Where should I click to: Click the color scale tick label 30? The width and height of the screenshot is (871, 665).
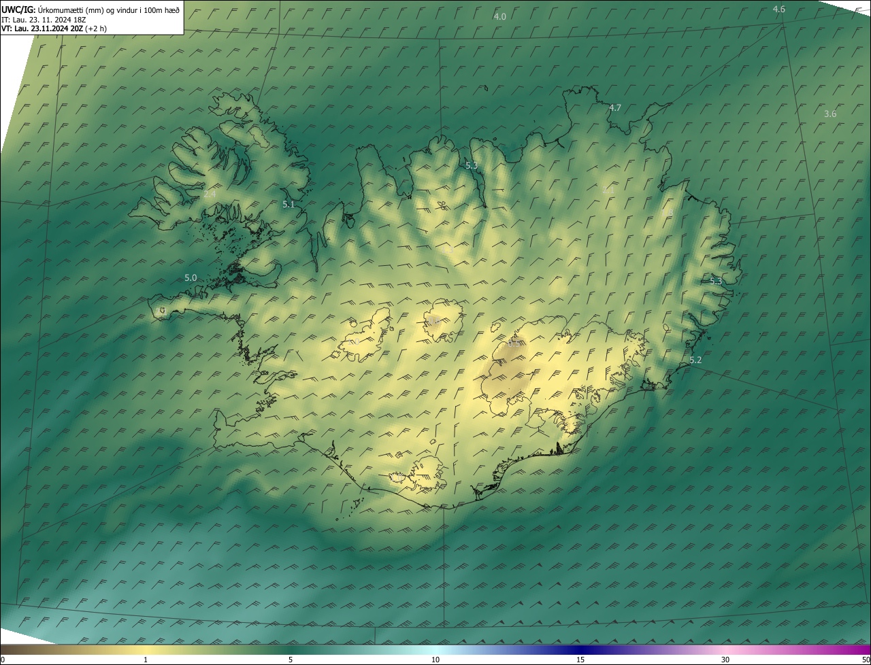point(725,660)
